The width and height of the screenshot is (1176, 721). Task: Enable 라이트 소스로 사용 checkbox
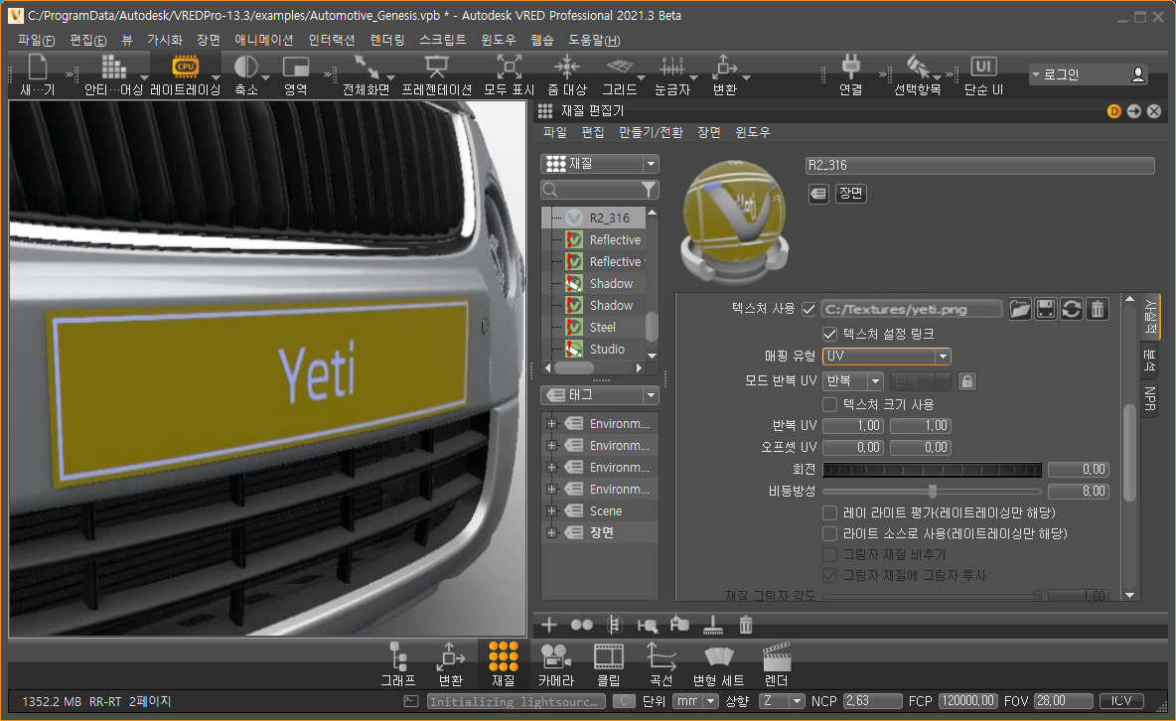pos(829,534)
